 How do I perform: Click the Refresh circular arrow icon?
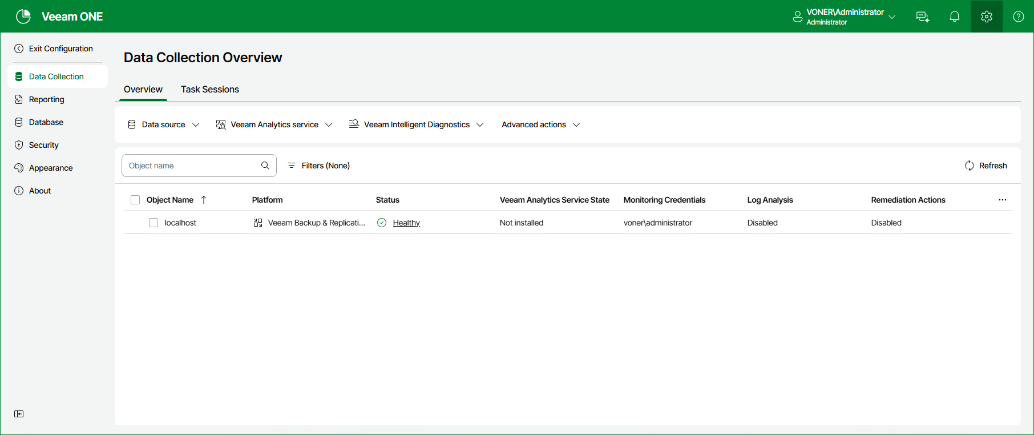pyautogui.click(x=970, y=166)
